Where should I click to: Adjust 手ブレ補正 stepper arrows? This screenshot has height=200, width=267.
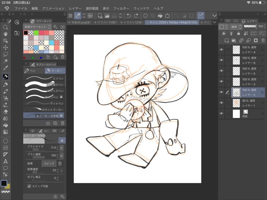click(x=57, y=178)
